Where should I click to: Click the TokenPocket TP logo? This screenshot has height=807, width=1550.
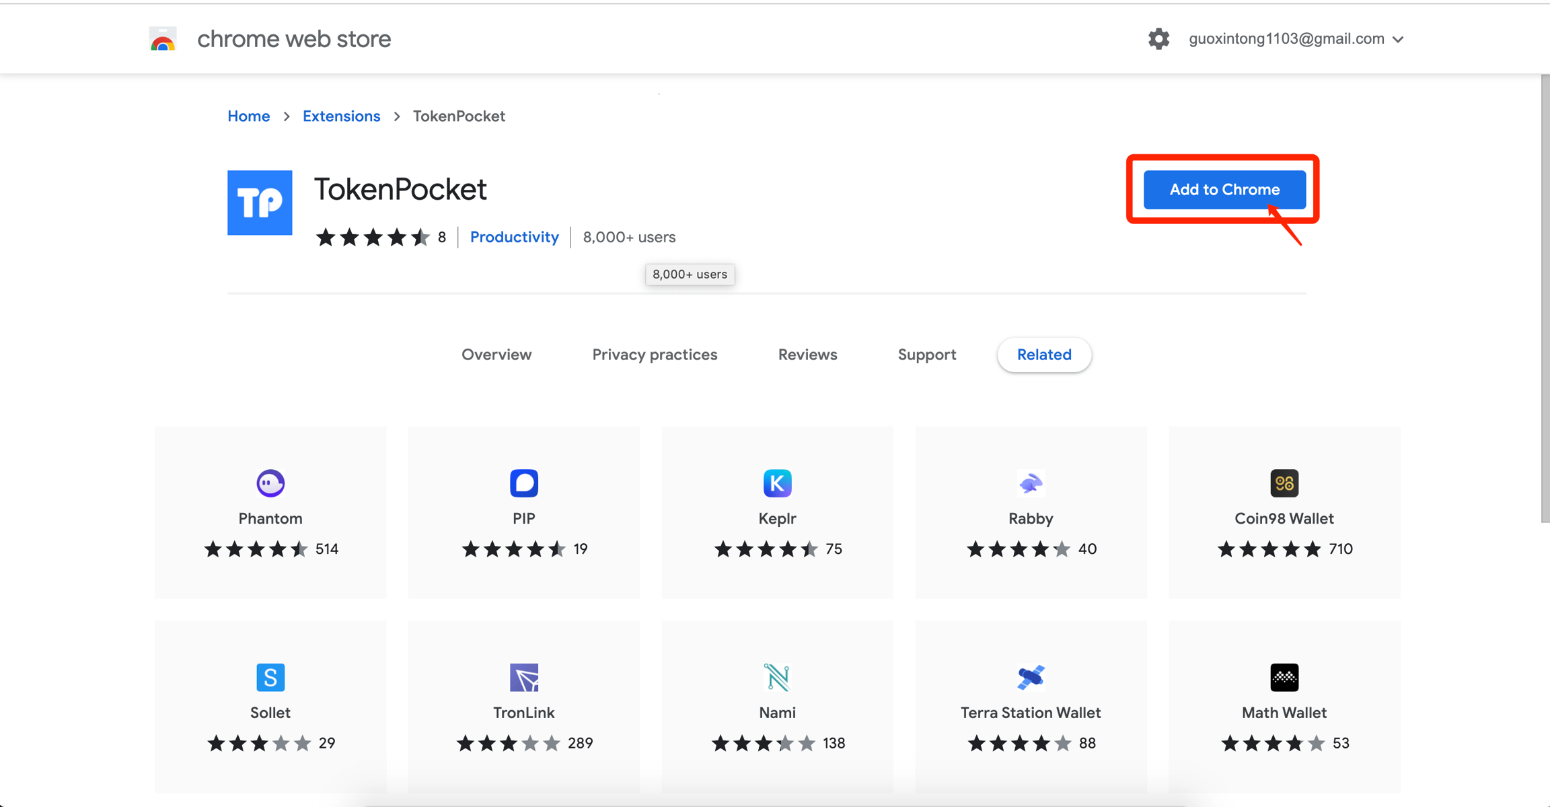coord(260,203)
